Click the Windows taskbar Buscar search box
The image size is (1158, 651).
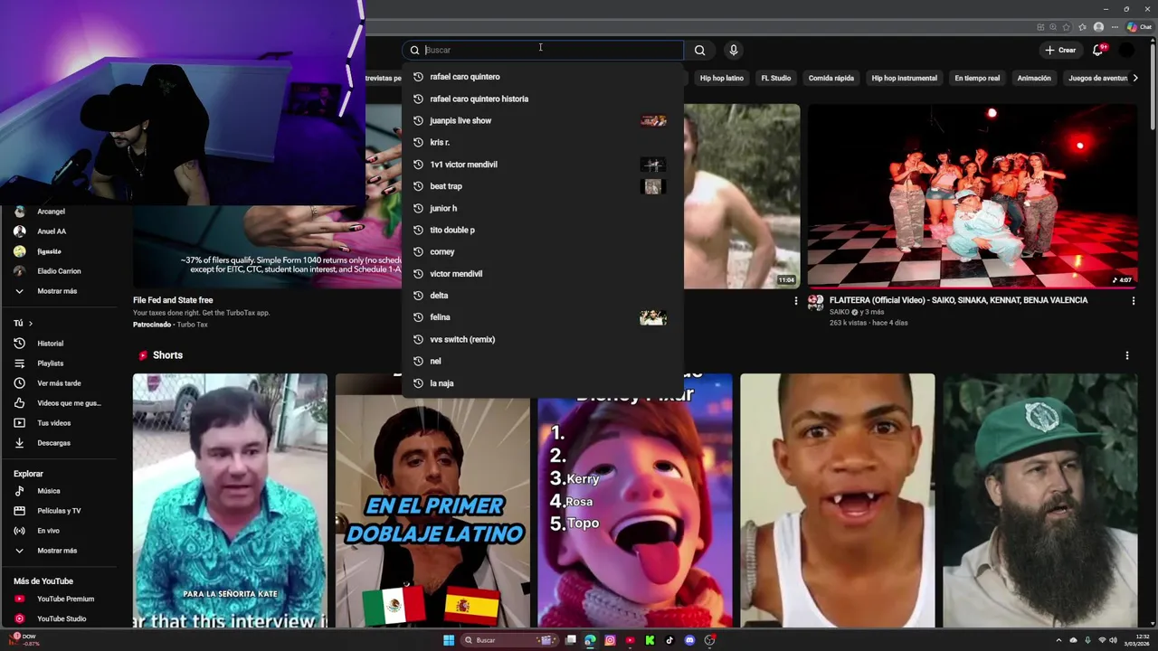point(508,640)
